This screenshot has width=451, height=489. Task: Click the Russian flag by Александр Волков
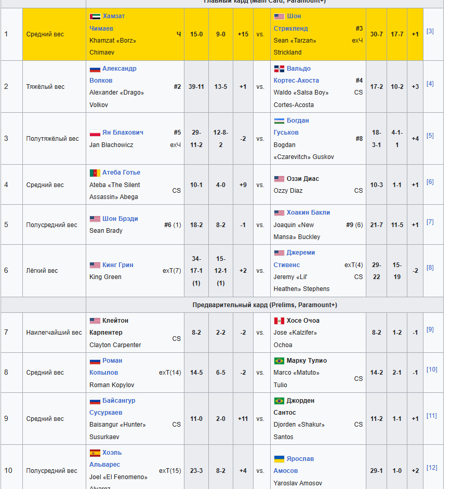click(x=95, y=69)
